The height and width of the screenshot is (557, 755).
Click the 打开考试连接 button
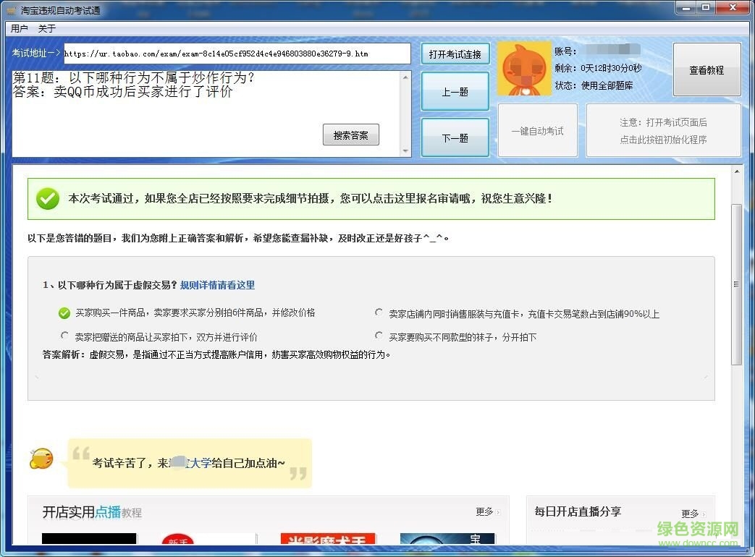point(455,54)
